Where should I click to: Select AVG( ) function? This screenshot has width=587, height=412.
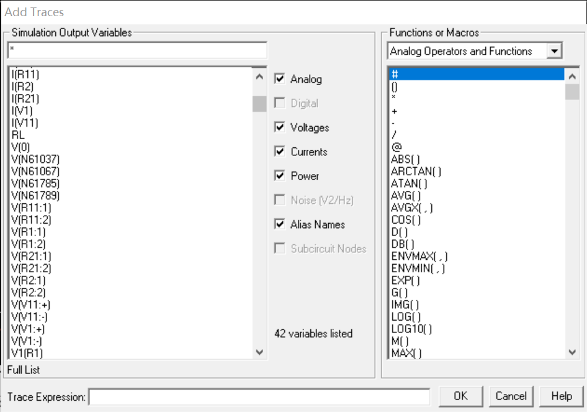pyautogui.click(x=406, y=196)
